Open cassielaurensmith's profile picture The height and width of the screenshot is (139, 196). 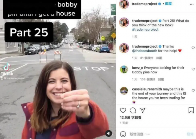[x=124, y=91]
